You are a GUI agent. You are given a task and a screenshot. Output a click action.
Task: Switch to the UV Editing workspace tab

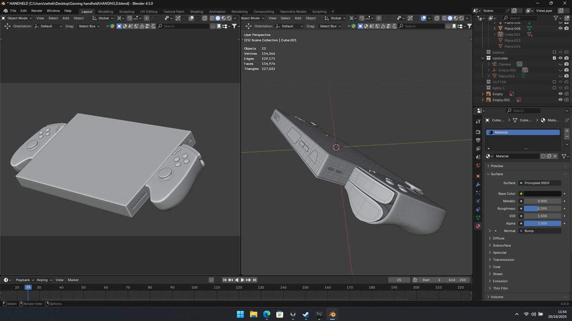click(149, 11)
